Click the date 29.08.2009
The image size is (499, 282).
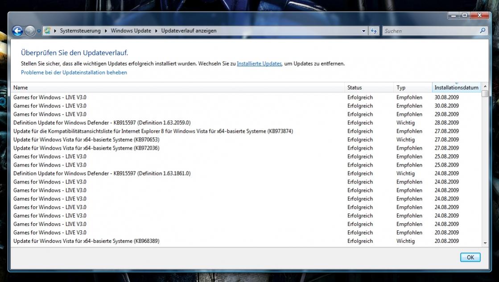click(446, 114)
